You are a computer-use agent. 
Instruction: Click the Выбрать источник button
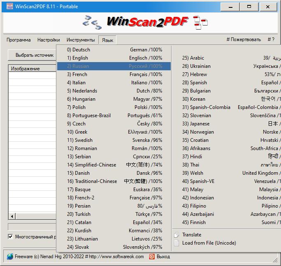(x=32, y=55)
